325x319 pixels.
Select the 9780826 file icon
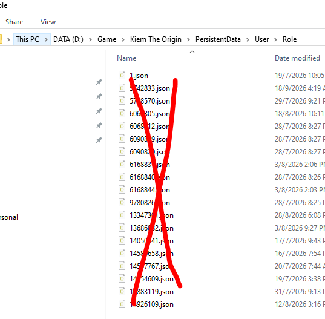click(x=122, y=202)
